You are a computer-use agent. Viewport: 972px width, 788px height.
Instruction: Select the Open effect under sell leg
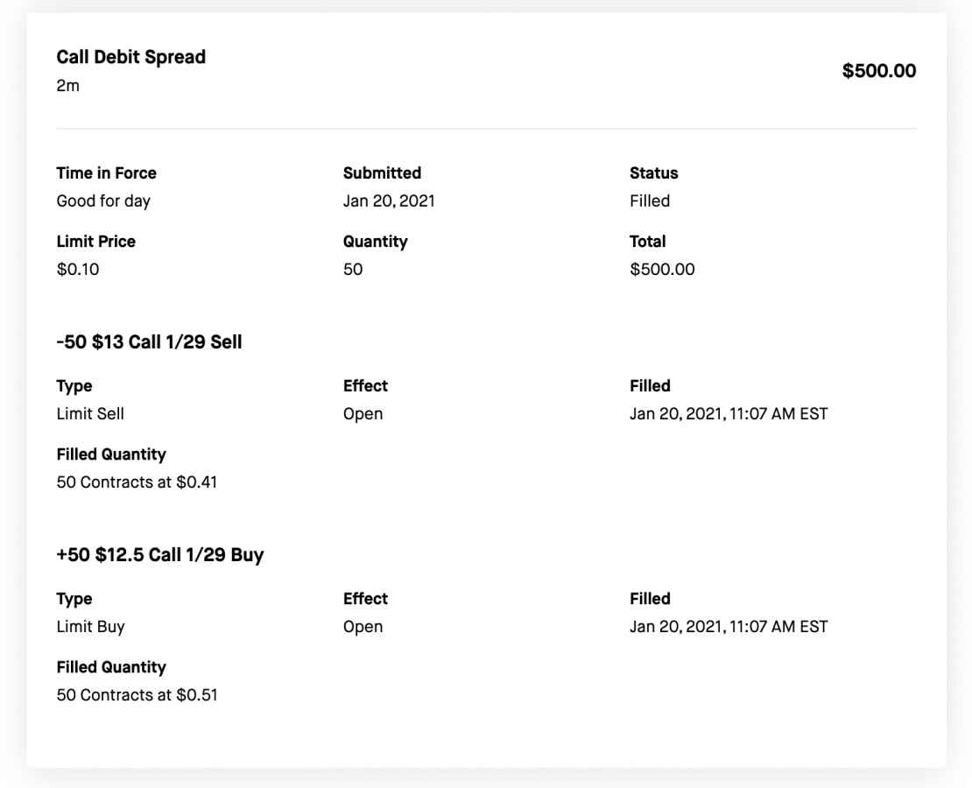[363, 413]
